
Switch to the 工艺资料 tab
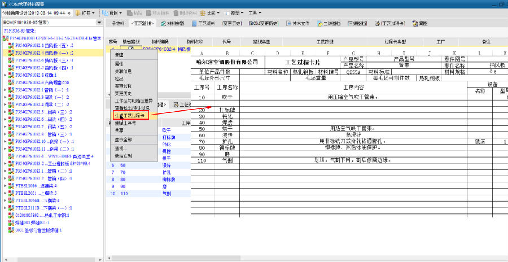203,24
